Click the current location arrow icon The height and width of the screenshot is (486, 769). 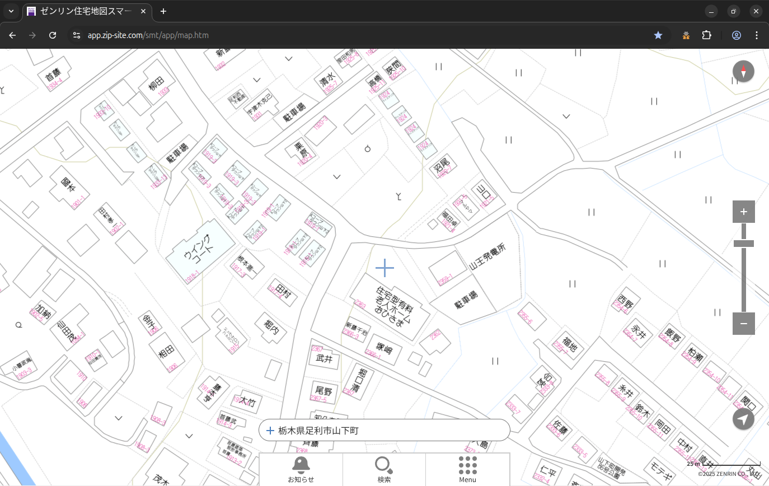click(743, 419)
